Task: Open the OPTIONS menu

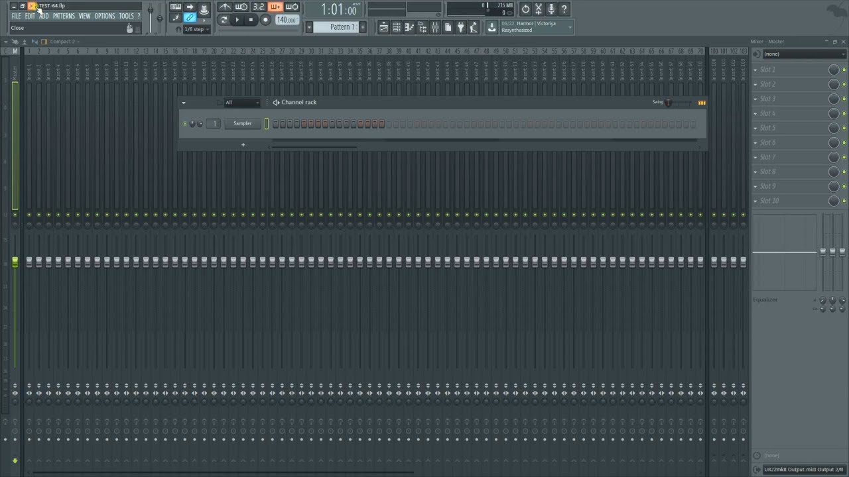Action: pyautogui.click(x=105, y=16)
